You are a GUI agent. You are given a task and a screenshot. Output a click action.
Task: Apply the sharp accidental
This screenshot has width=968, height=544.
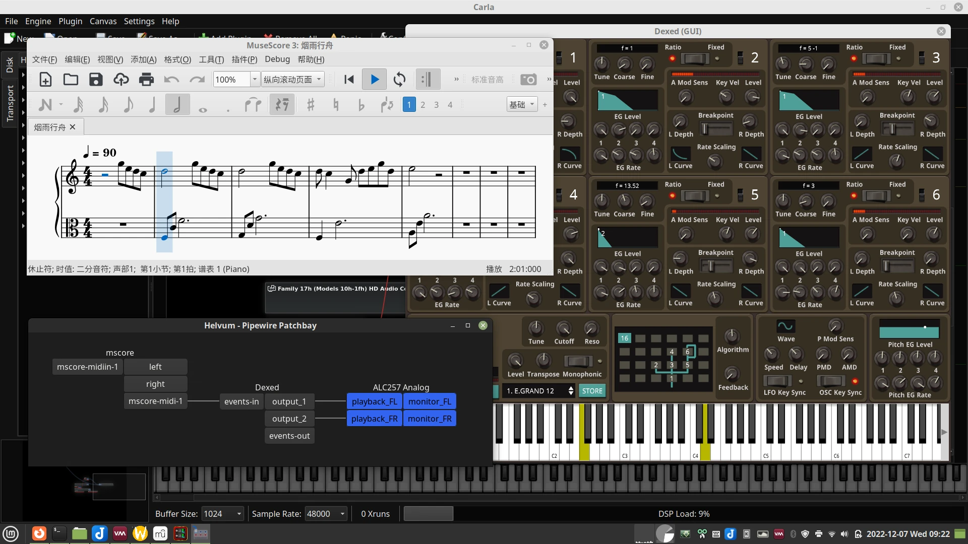[x=311, y=105]
